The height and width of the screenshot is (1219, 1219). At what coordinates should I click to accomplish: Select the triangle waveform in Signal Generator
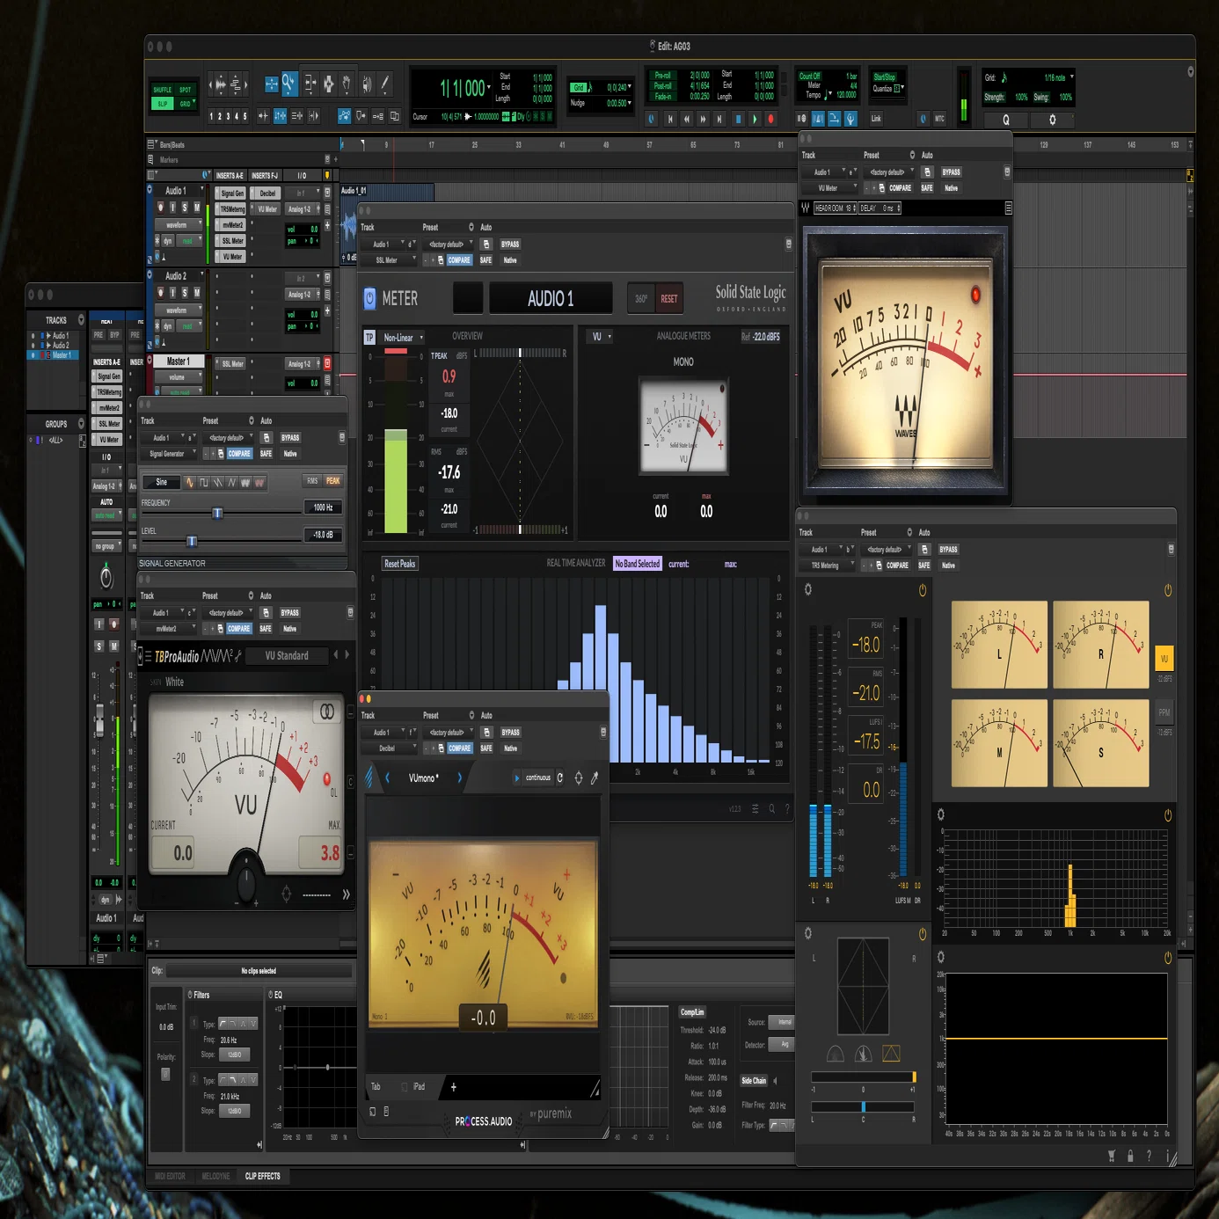(x=232, y=482)
